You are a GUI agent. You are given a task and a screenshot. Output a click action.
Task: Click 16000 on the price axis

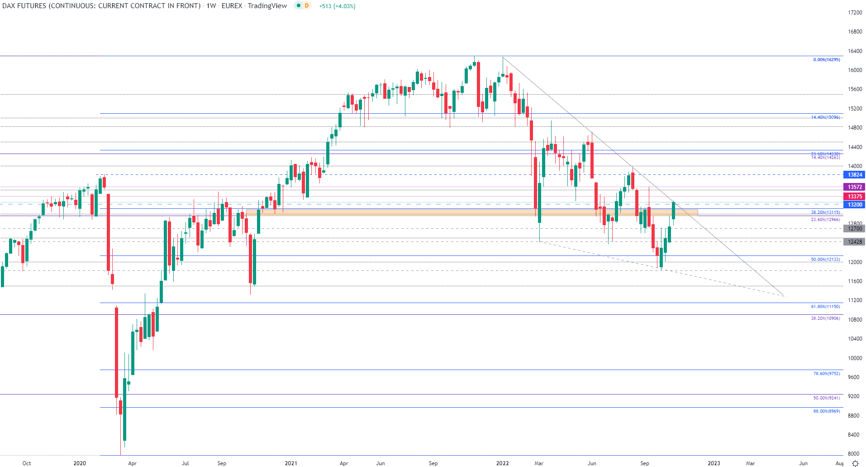855,70
